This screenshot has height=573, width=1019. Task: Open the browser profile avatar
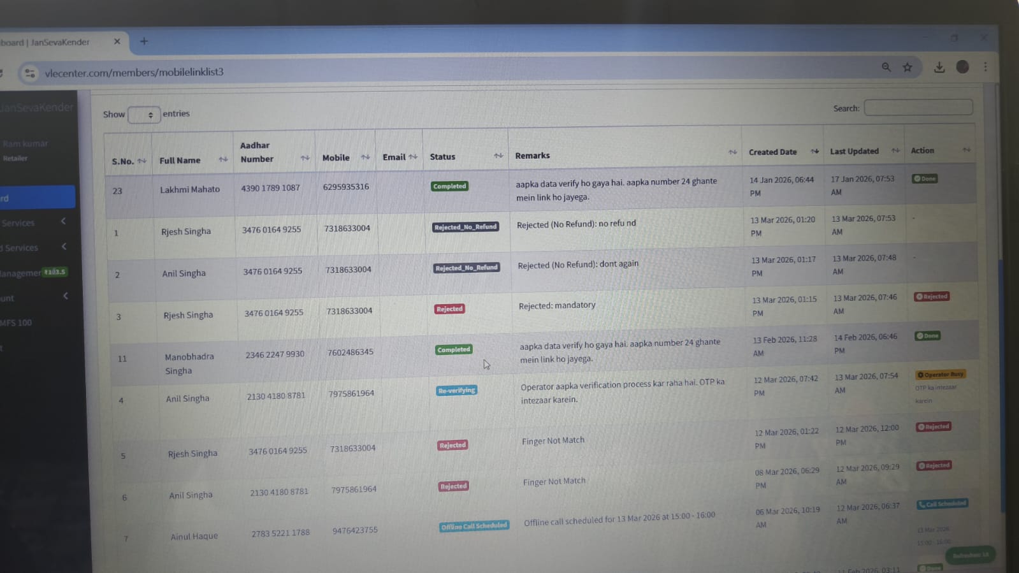coord(962,67)
